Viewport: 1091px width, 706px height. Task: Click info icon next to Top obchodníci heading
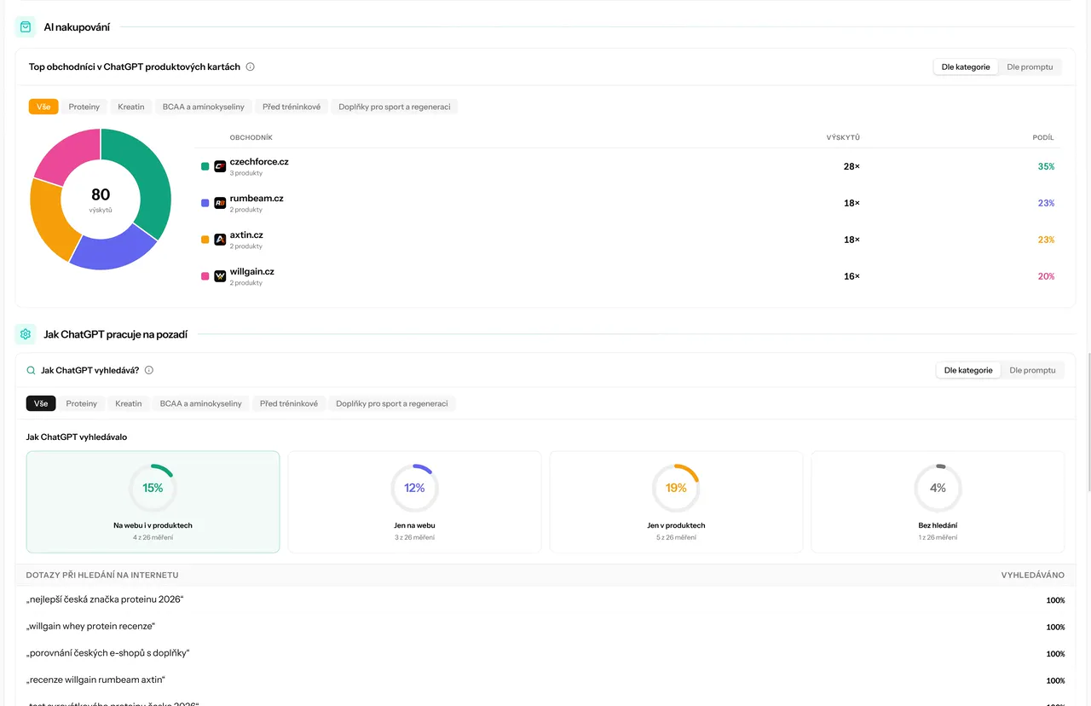point(250,67)
